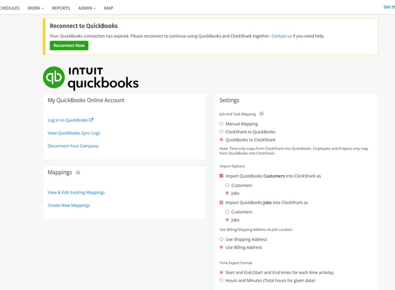Toggle Import QuickBooks Customers checkbox
The height and width of the screenshot is (290, 395).
[x=221, y=176]
